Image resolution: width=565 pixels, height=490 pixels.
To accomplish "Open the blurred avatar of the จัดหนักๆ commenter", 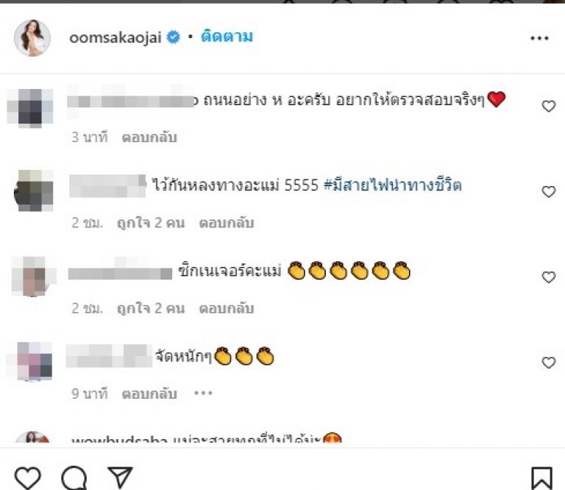I will (35, 361).
